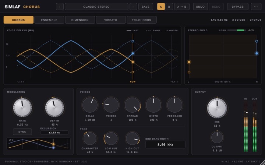Click the UNDO button

pos(200,7)
